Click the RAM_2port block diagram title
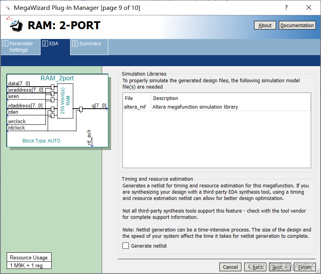The height and width of the screenshot is (274, 321). [x=57, y=78]
